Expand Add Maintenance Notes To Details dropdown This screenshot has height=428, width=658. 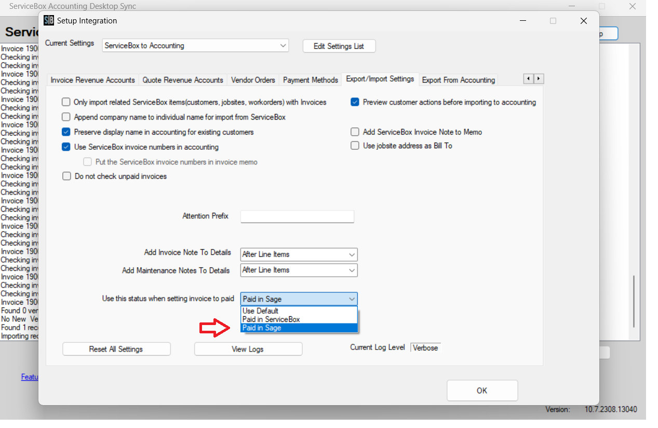tap(299, 270)
